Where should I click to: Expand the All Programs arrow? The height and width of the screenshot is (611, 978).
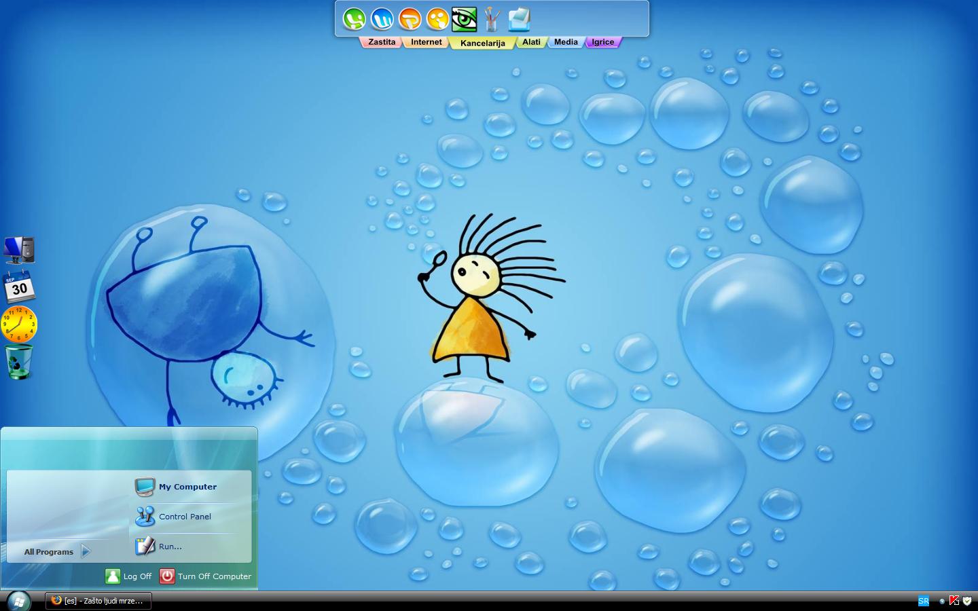86,551
